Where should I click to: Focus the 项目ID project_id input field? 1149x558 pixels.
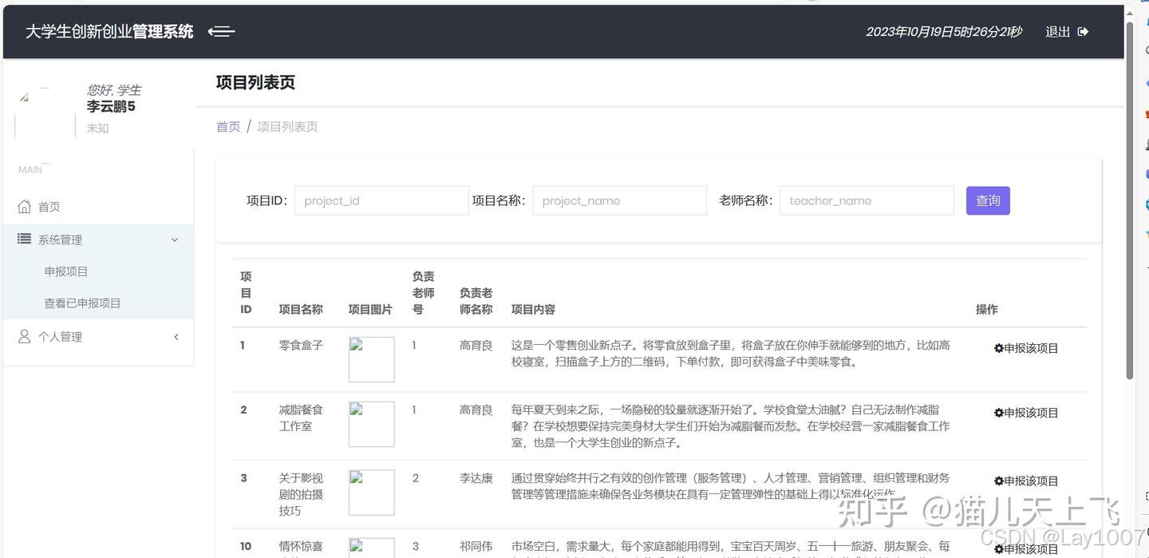click(x=381, y=200)
